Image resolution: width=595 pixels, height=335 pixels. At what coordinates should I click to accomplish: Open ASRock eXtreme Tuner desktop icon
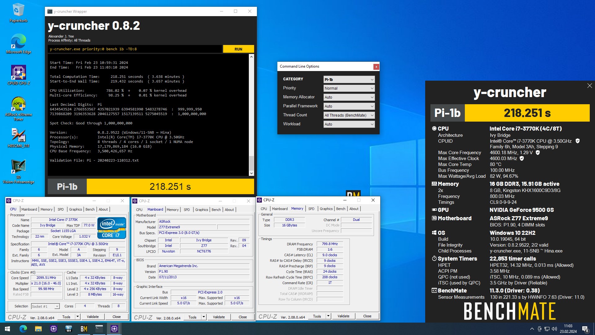(x=18, y=109)
